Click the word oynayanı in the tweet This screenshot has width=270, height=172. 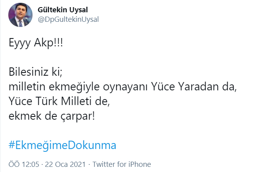click(125, 87)
